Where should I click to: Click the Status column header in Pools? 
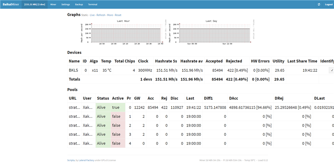click(103, 98)
